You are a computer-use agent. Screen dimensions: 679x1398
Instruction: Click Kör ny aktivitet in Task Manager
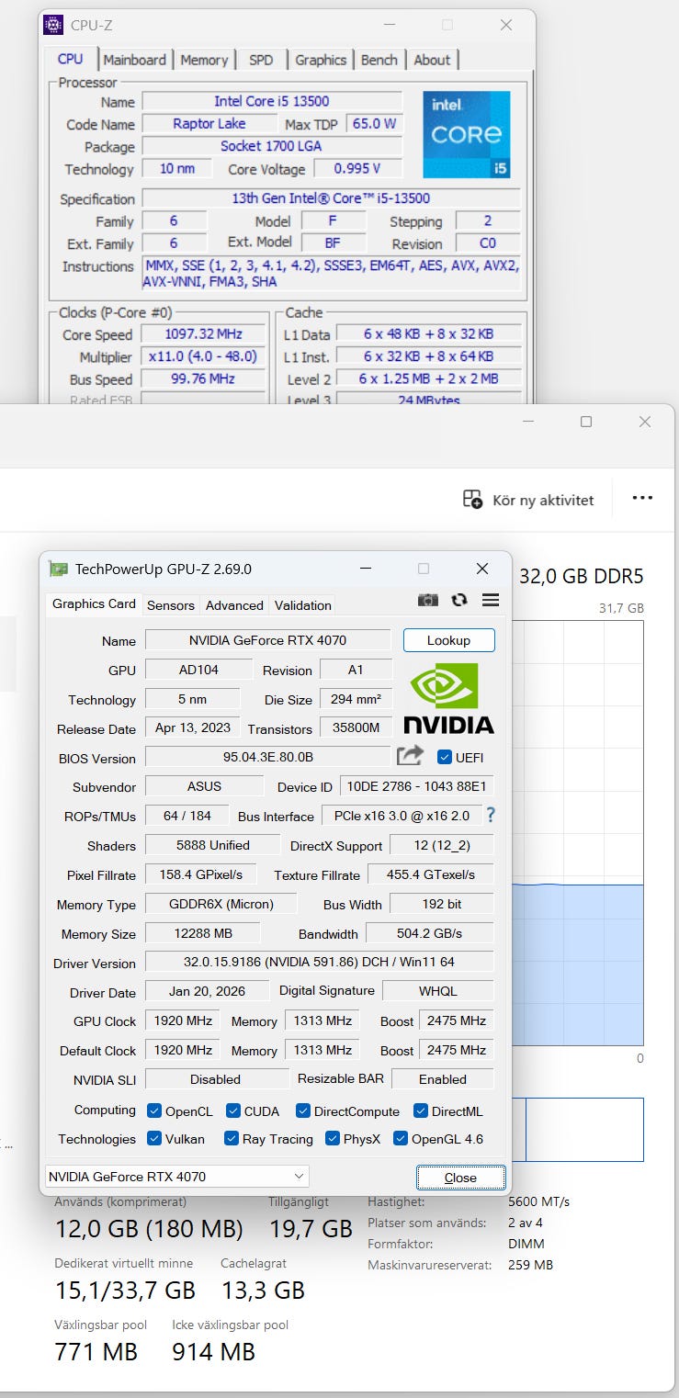[528, 500]
